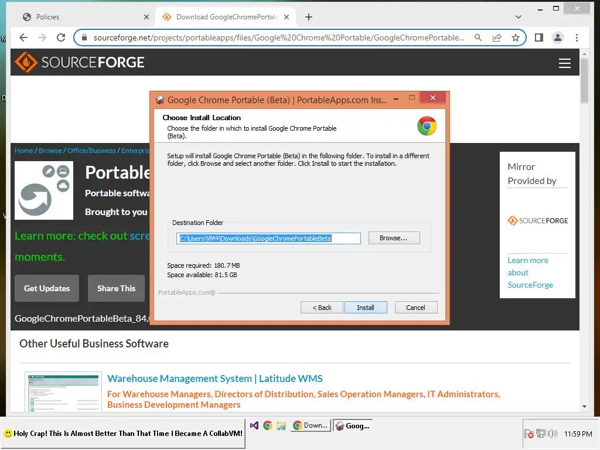Click the page scrollbar up arrow
This screenshot has height=450, width=600.
click(584, 54)
